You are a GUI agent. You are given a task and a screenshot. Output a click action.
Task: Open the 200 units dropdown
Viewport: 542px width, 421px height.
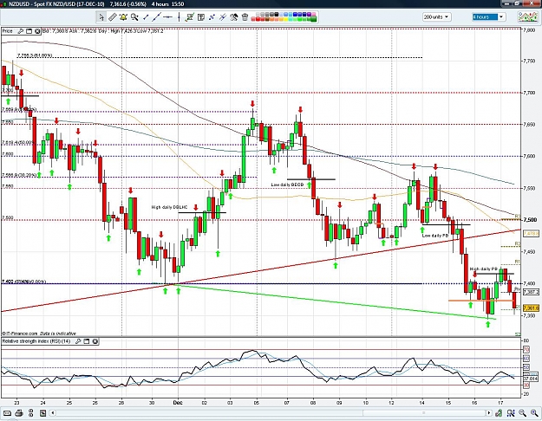tap(436, 16)
